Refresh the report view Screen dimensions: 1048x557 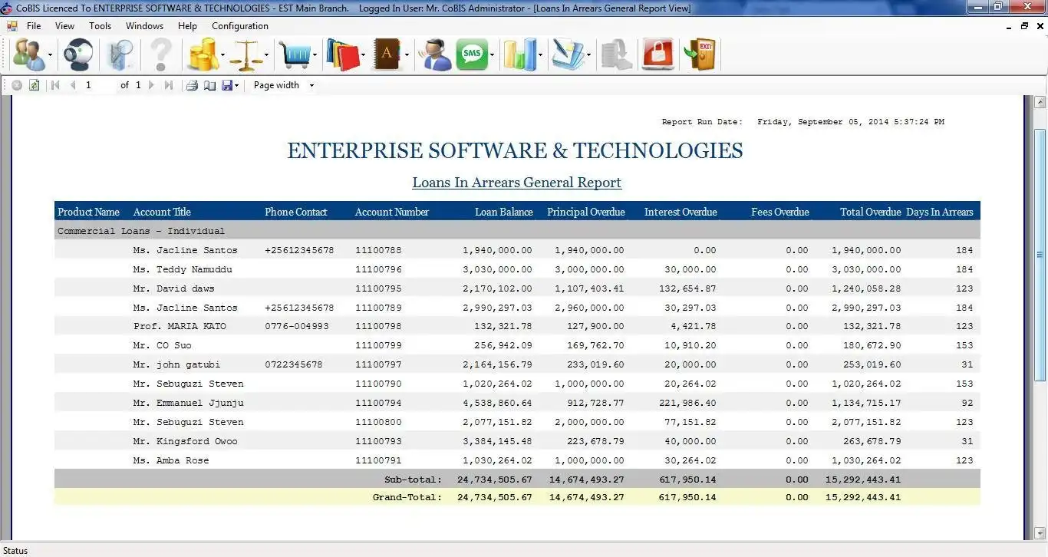tap(35, 85)
